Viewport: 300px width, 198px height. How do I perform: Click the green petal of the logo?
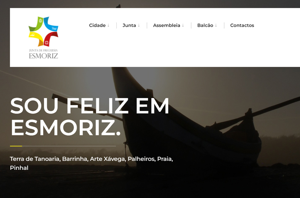coord(36,24)
